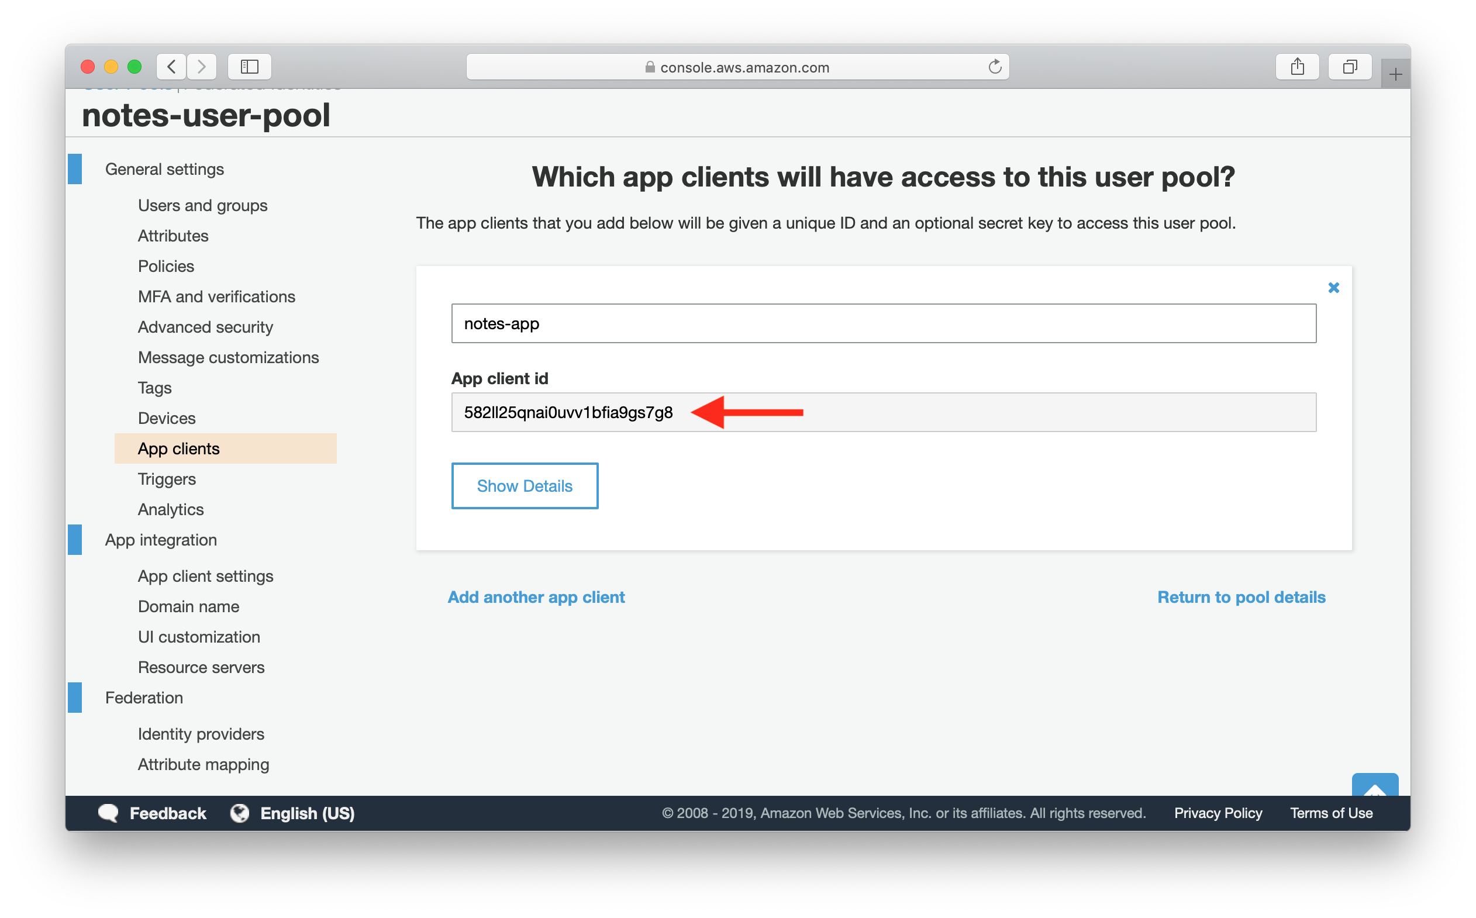Click the Attribute mapping sidebar icon
This screenshot has width=1476, height=918.
[204, 764]
